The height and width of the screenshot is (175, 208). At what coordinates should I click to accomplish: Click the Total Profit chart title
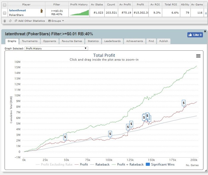[104, 55]
